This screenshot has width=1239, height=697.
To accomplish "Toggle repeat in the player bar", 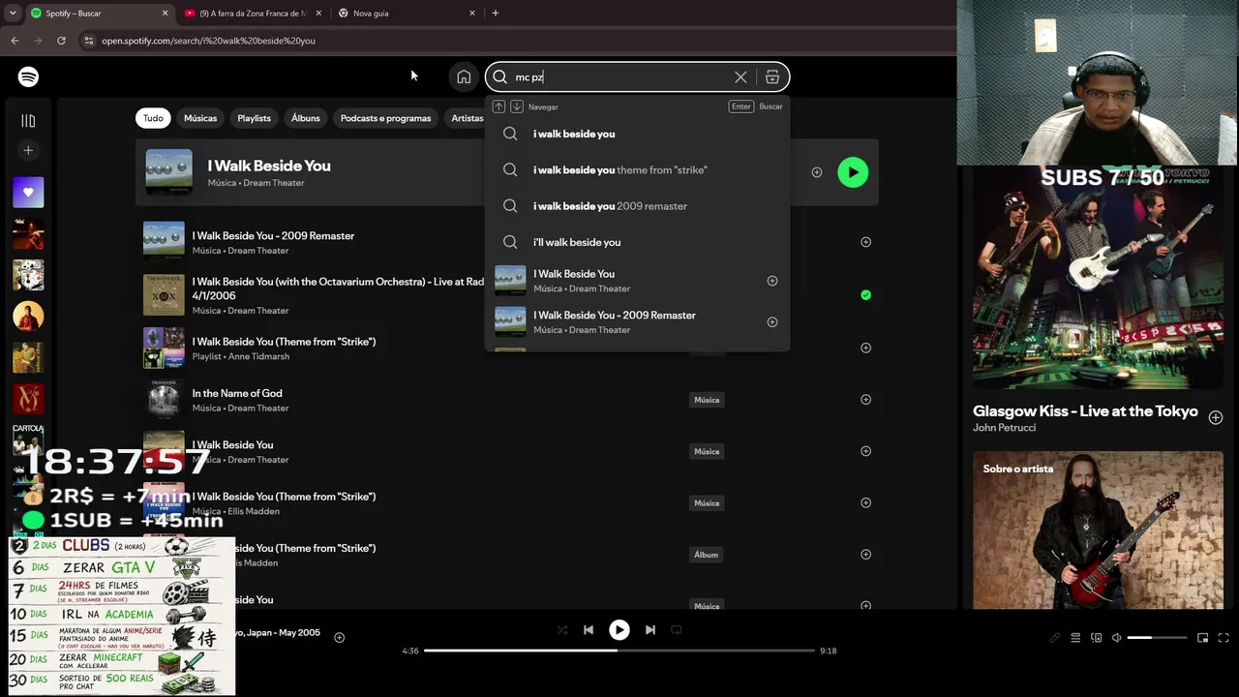I will (677, 630).
